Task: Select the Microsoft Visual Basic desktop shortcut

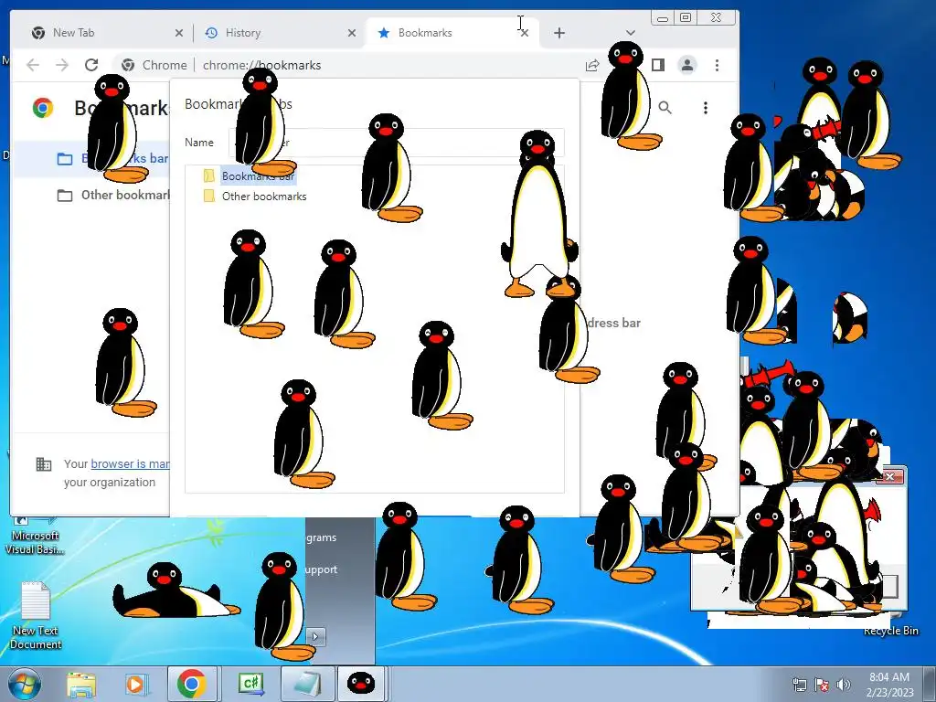Action: tap(35, 534)
